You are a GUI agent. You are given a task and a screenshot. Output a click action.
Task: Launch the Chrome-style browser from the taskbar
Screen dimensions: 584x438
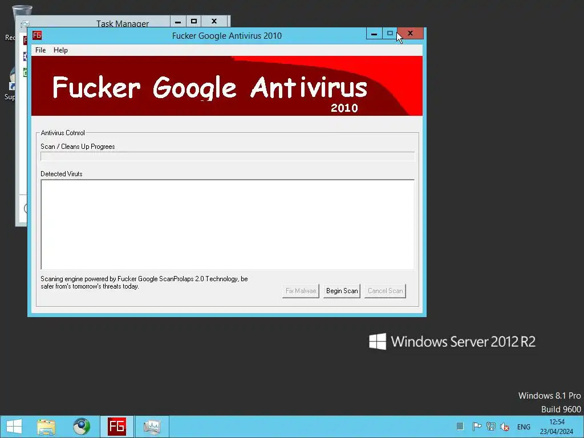click(81, 427)
